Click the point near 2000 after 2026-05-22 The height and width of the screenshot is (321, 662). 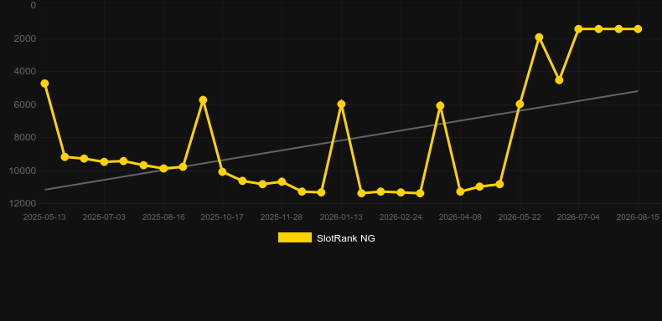539,37
